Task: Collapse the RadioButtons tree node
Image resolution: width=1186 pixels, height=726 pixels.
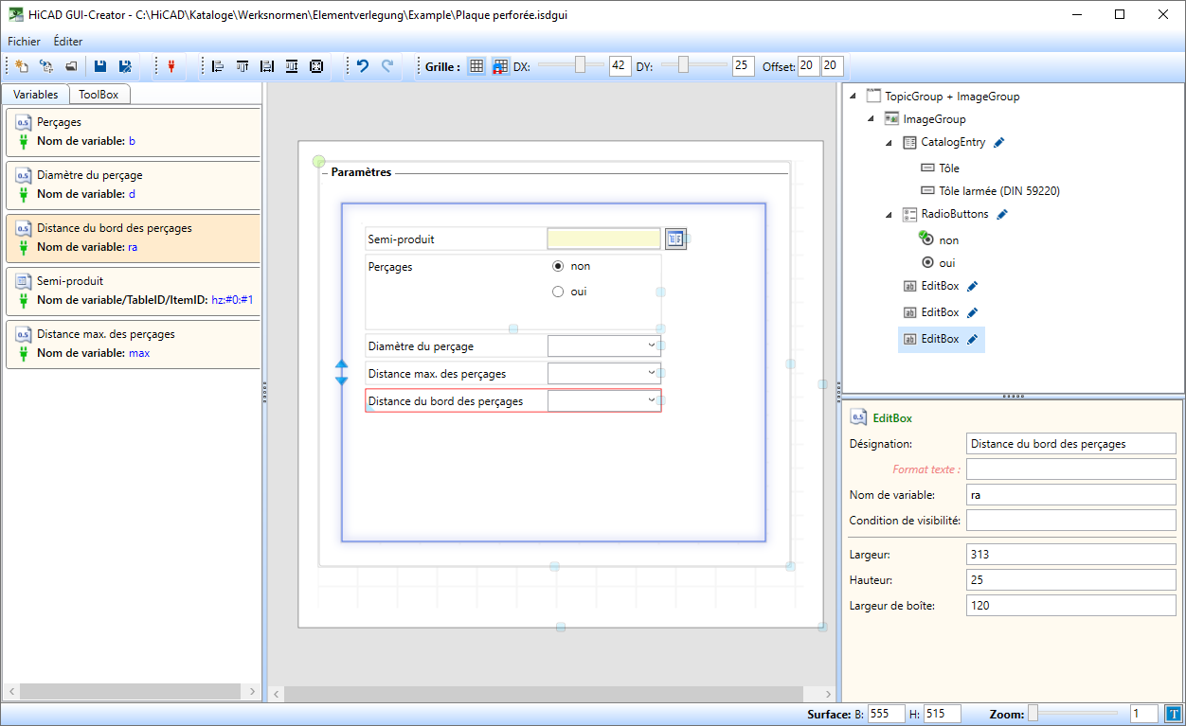Action: pyautogui.click(x=889, y=215)
